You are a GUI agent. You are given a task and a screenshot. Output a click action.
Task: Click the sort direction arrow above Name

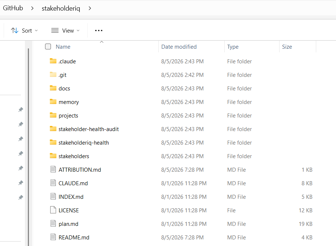pyautogui.click(x=102, y=42)
